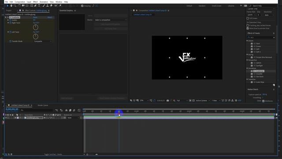
Task: Select the Zoom magnifier tool
Action: (x=15, y=6)
